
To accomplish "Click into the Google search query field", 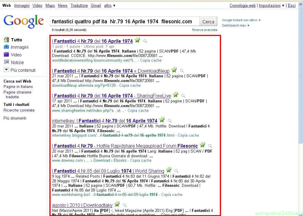I will point(125,22).
